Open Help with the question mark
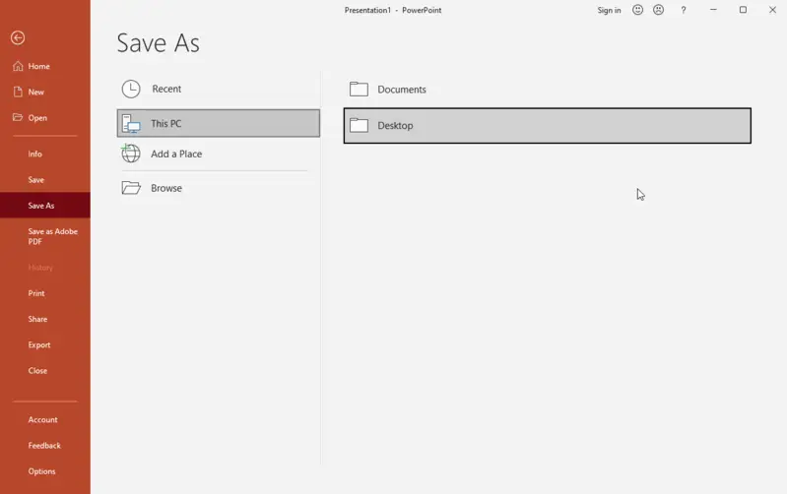Image resolution: width=787 pixels, height=494 pixels. (x=684, y=10)
